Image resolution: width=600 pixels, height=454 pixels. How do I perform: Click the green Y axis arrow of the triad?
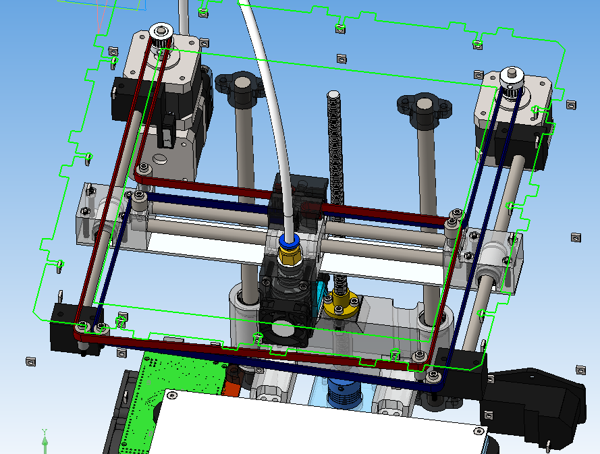45,441
